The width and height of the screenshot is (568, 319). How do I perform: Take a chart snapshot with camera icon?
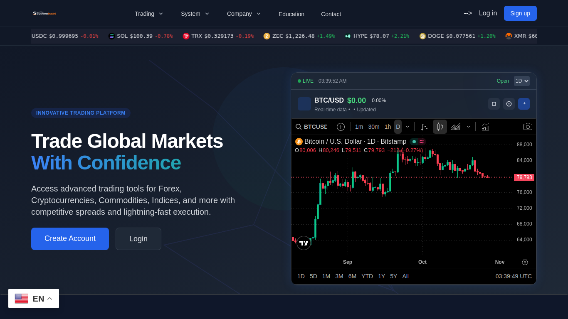click(528, 127)
